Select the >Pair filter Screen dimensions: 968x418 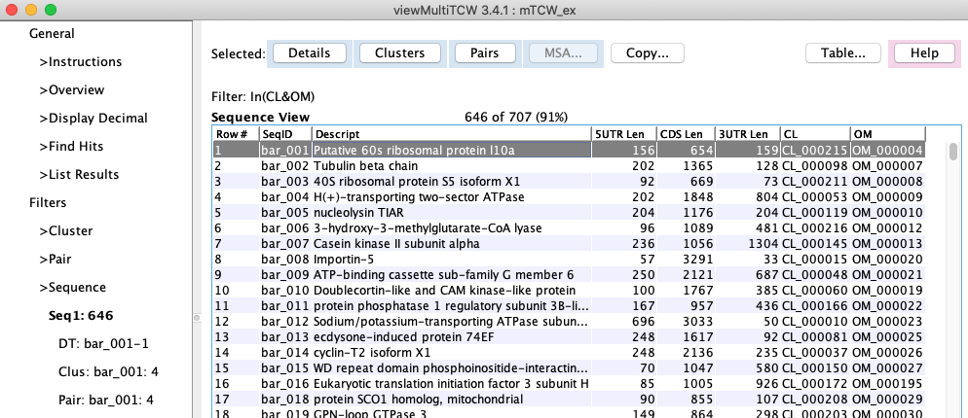56,260
